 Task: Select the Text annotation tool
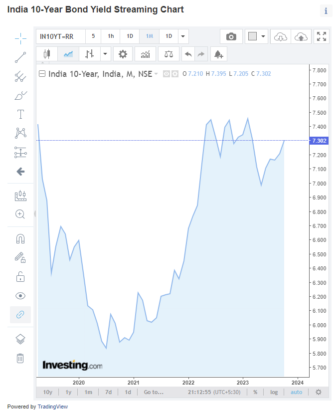20,114
